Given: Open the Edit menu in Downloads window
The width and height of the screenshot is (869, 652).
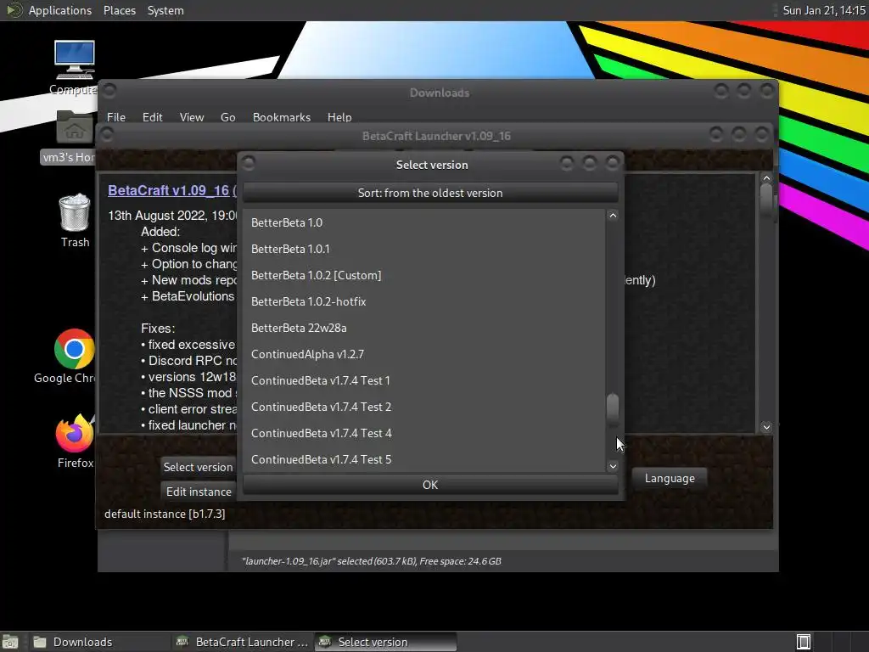Looking at the screenshot, I should [152, 117].
